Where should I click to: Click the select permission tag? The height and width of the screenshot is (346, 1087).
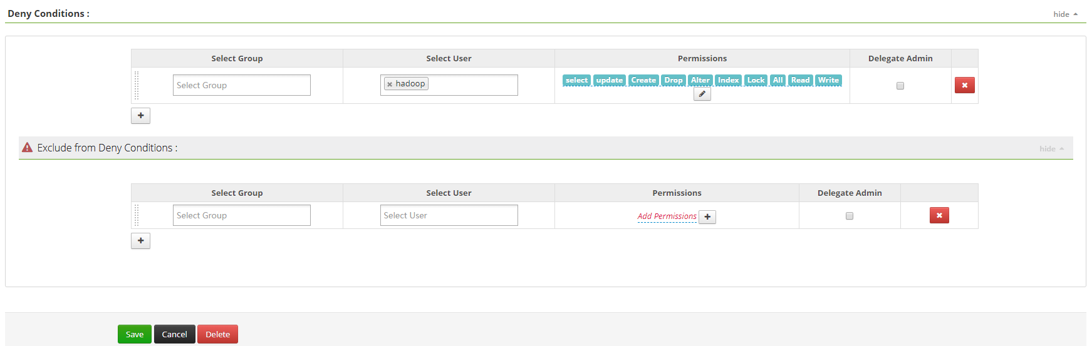[x=576, y=80]
